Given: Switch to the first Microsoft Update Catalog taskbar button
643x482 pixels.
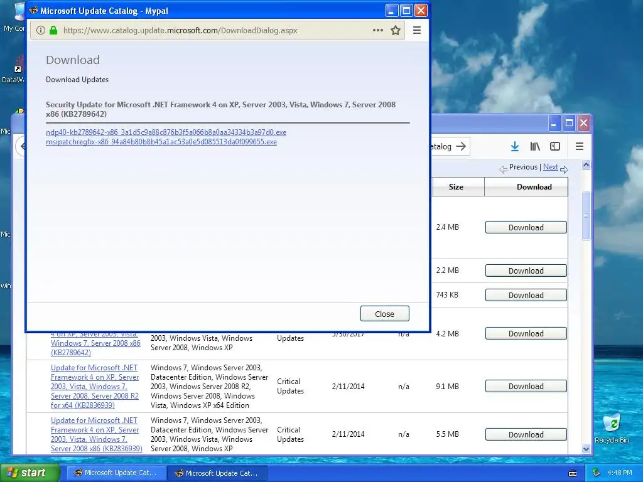Looking at the screenshot, I should coord(116,473).
